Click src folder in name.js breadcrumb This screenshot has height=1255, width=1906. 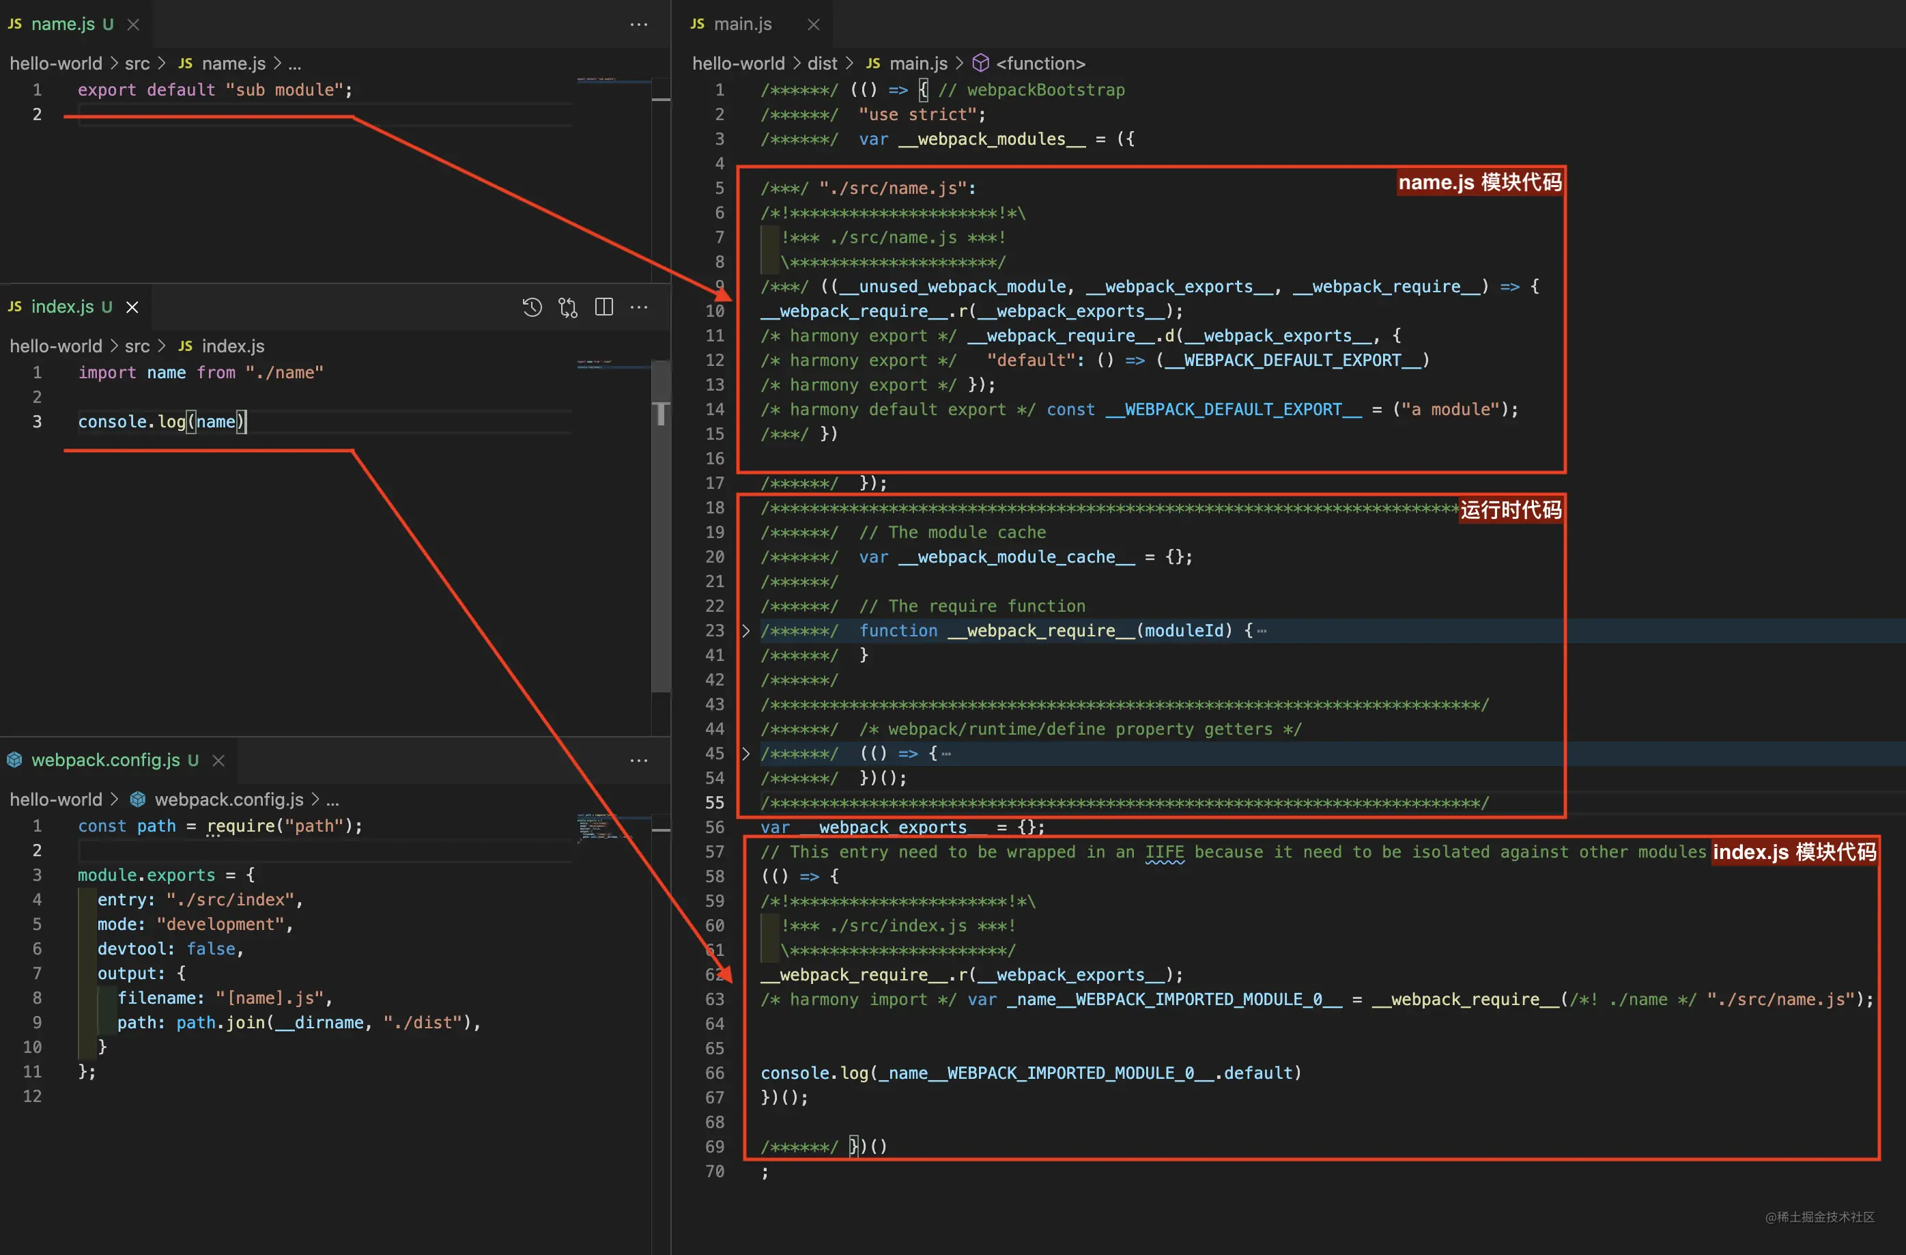coord(137,64)
